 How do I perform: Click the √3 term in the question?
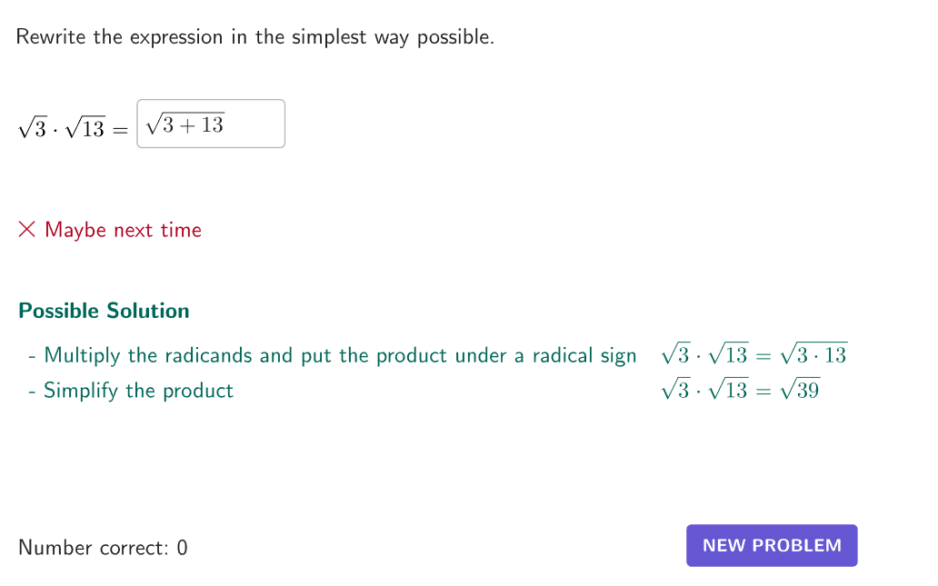32,129
